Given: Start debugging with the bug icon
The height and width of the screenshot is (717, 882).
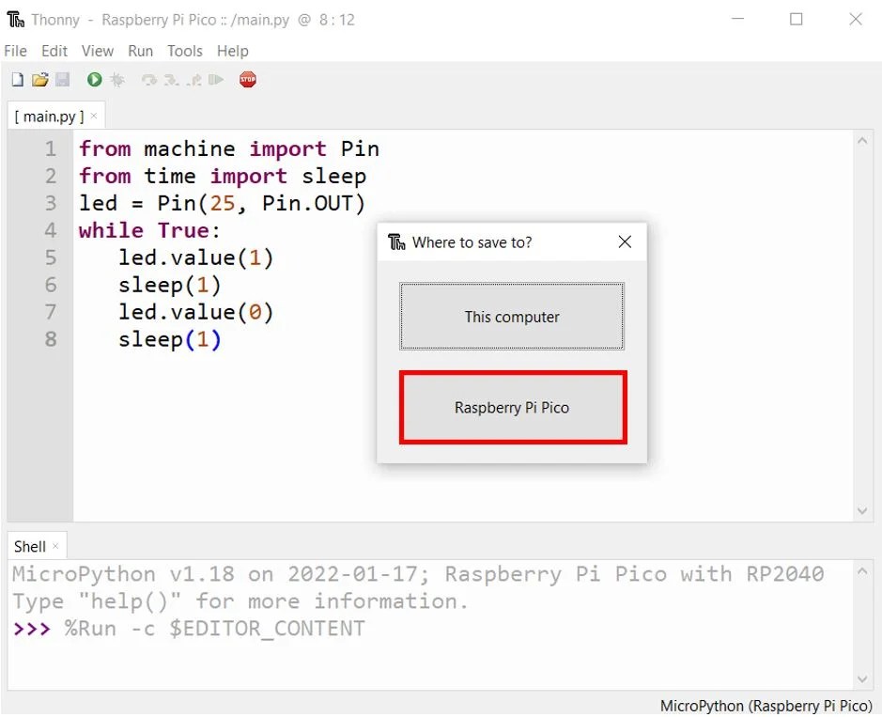Looking at the screenshot, I should click(x=116, y=80).
